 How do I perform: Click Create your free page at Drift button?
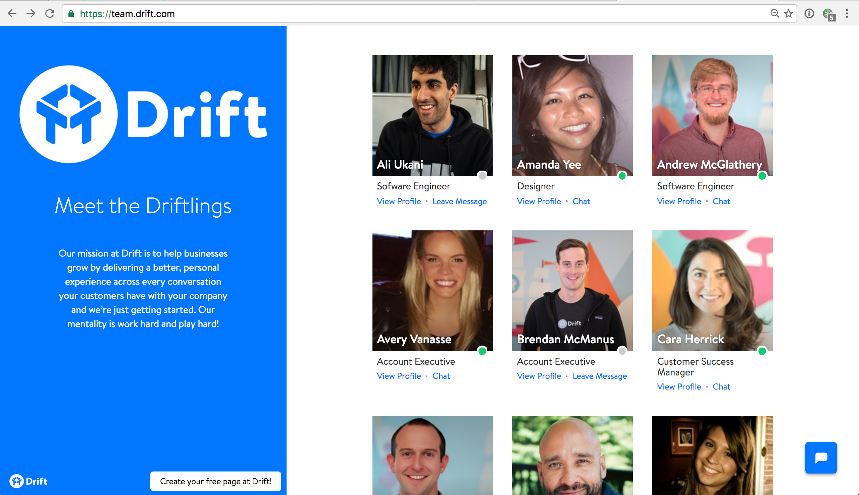coord(216,481)
